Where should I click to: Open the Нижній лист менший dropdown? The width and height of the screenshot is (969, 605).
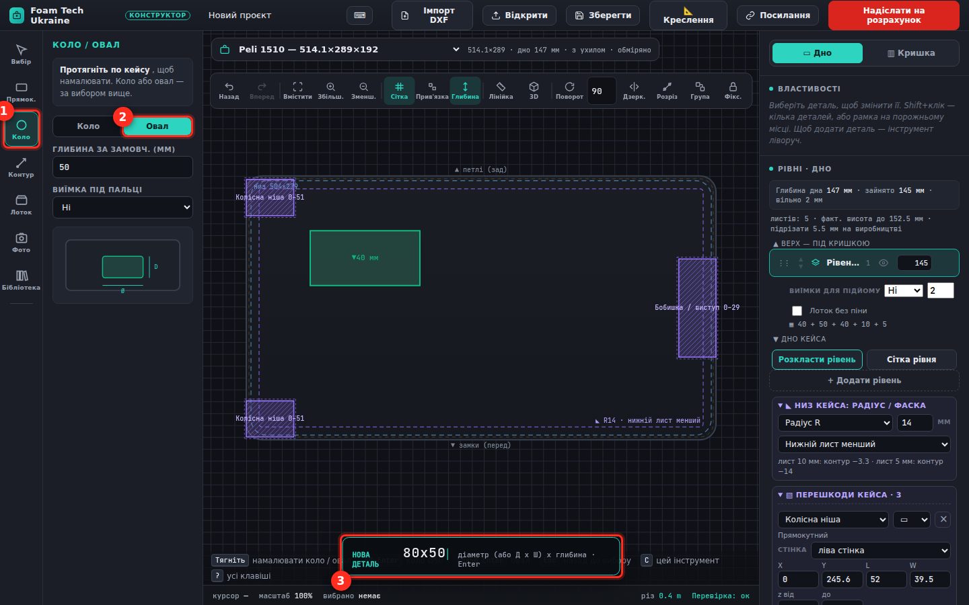point(865,444)
